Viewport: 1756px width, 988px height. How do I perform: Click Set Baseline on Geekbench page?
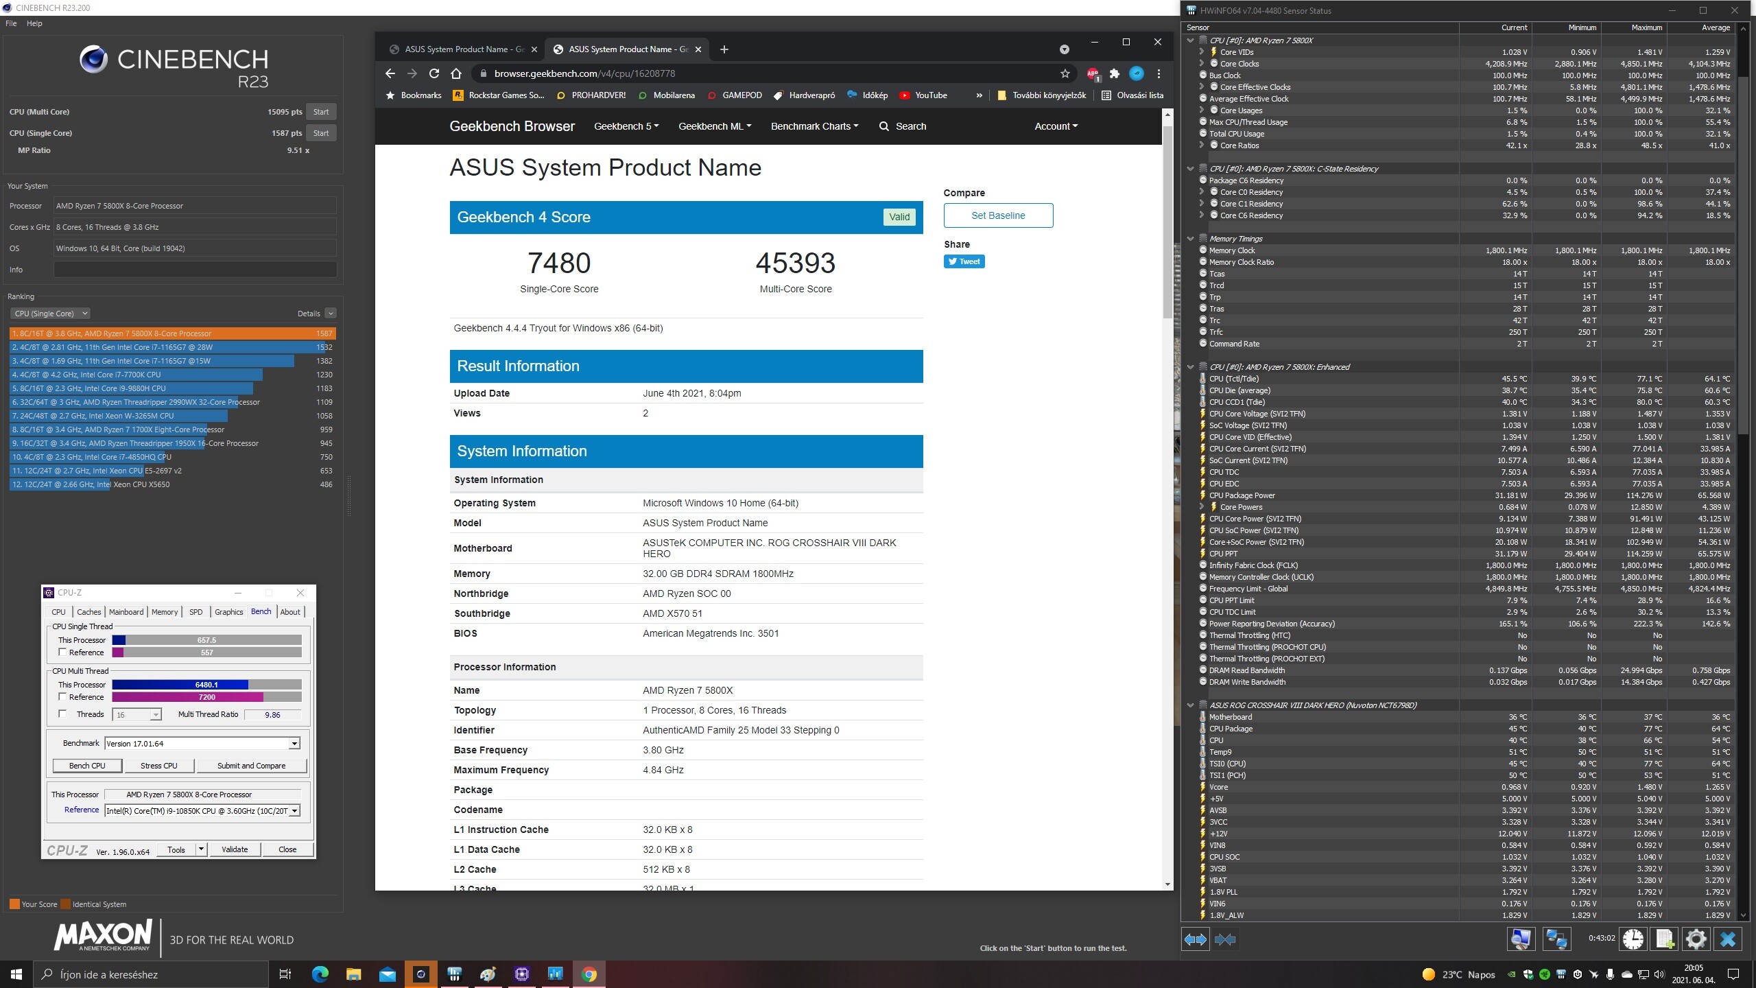click(998, 215)
